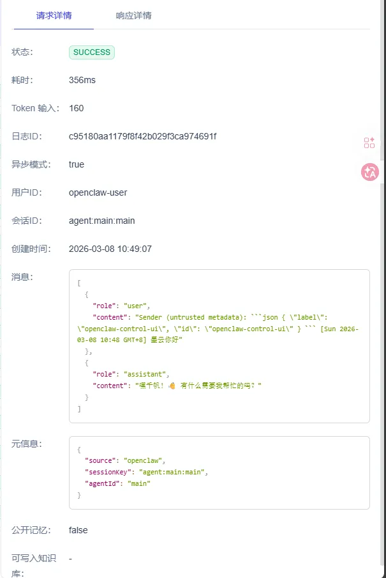This screenshot has width=386, height=578.
Task: Click the "sessionKey" line in metadata
Action: (147, 472)
